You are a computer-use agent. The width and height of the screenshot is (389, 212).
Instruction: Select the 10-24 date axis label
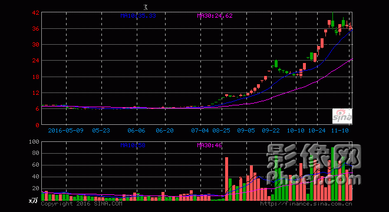tap(317, 131)
